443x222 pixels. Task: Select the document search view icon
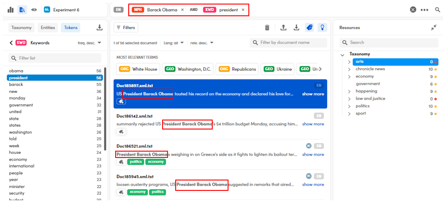pyautogui.click(x=22, y=10)
